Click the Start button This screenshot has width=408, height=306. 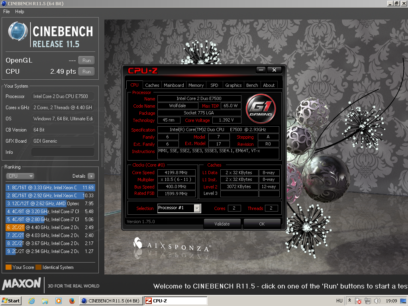pos(11,301)
